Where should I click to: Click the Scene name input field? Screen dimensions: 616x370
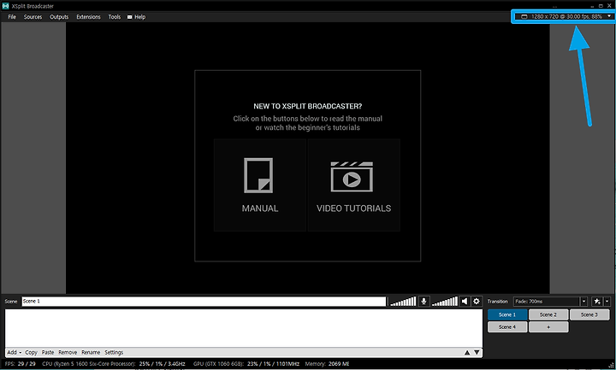coord(204,302)
